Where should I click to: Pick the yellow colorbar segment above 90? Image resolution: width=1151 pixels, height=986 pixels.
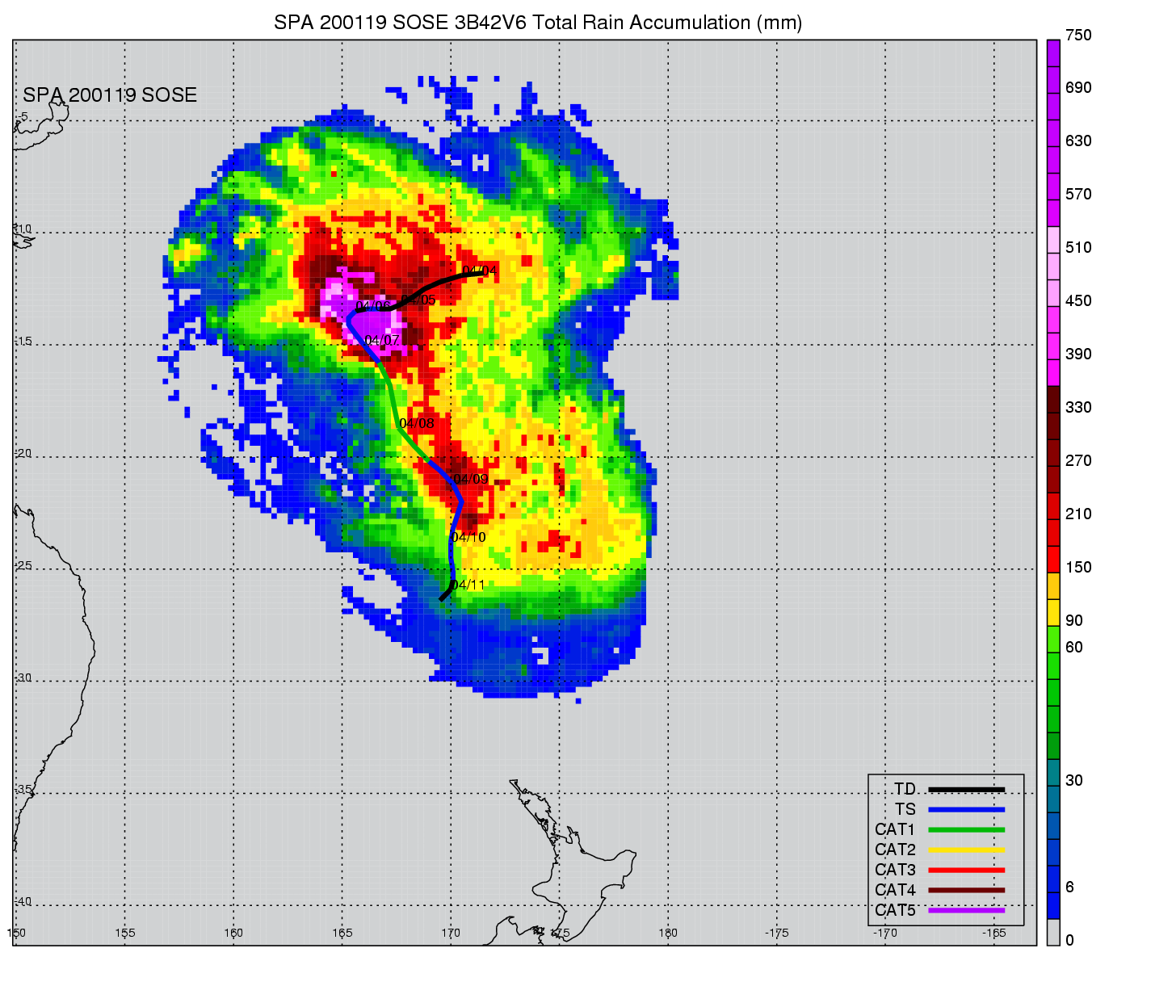pos(1053,611)
